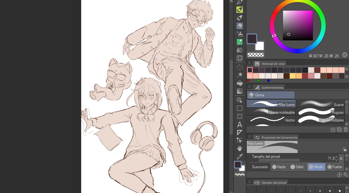Select the Suave eraser sub tool
349x193 pixels.
pyautogui.click(x=320, y=104)
